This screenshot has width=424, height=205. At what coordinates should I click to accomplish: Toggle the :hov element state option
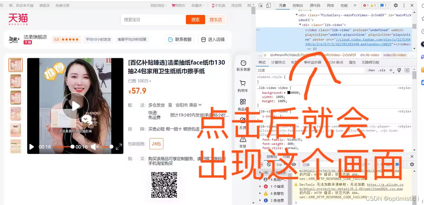[x=371, y=70]
